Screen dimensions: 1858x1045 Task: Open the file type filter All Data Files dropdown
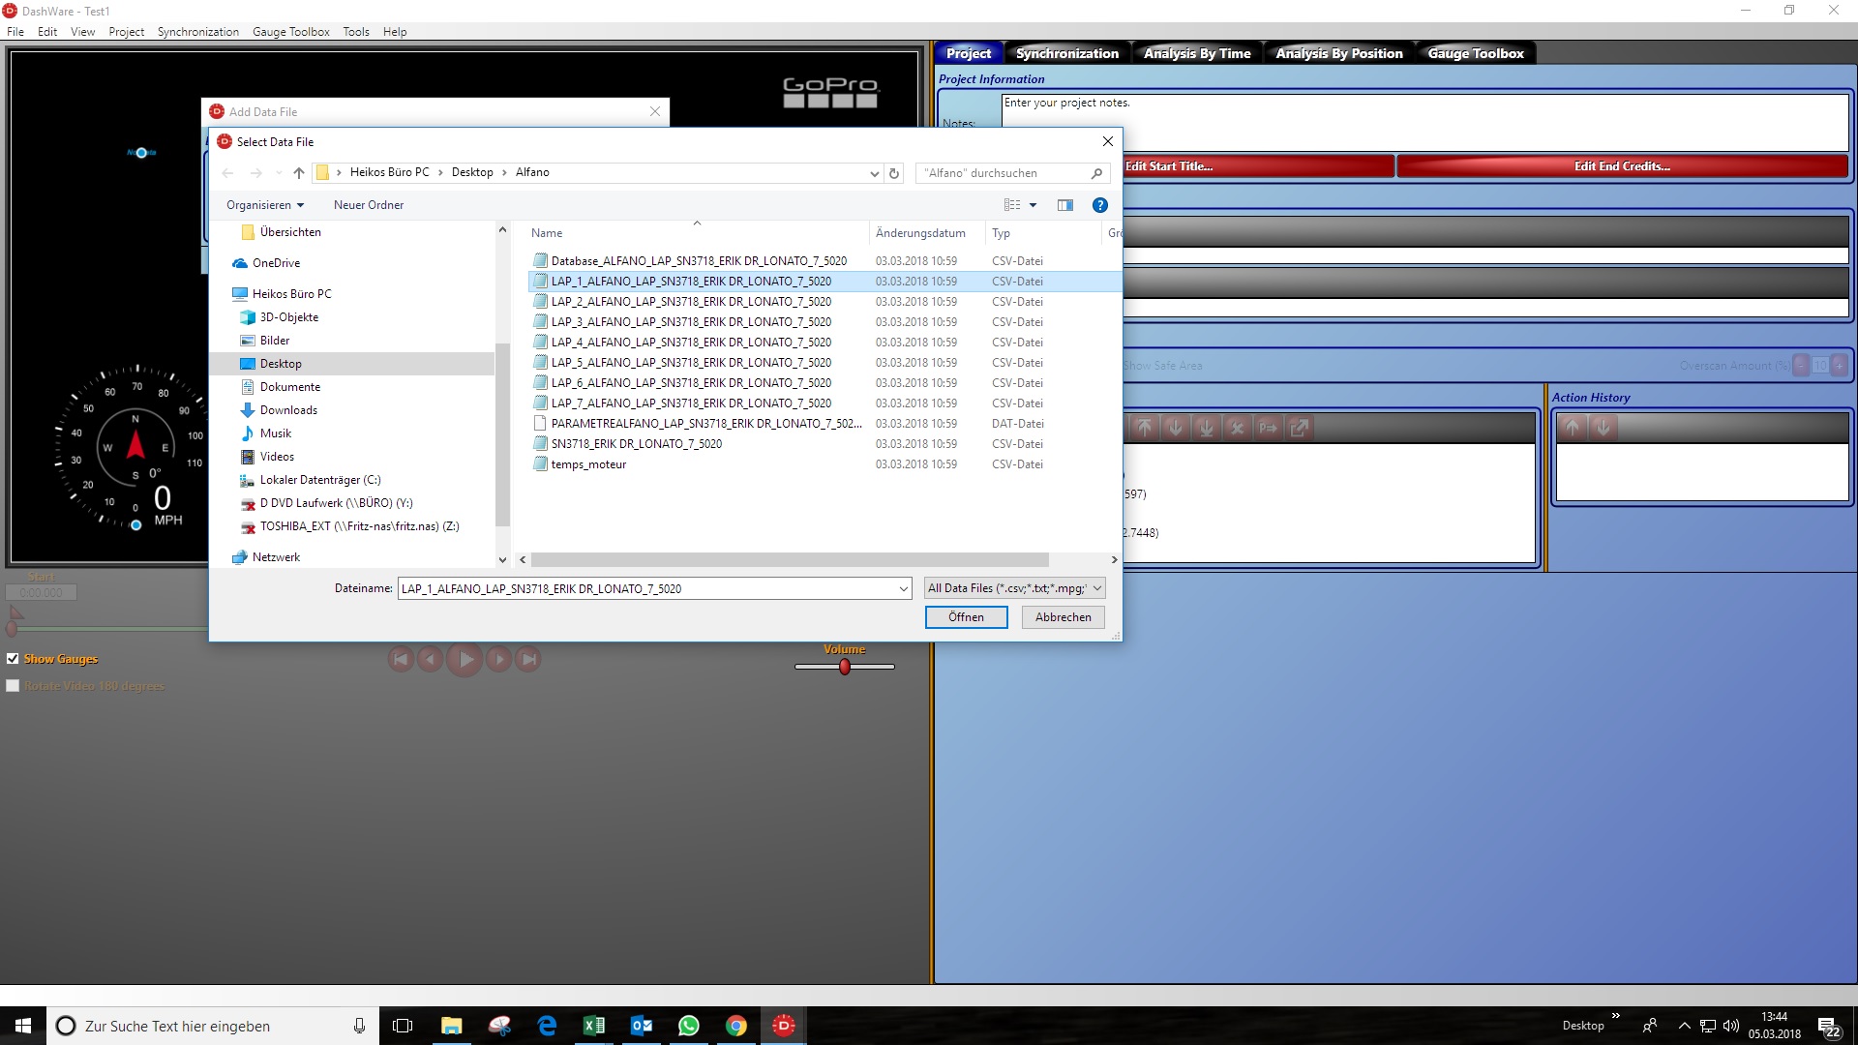click(1015, 588)
